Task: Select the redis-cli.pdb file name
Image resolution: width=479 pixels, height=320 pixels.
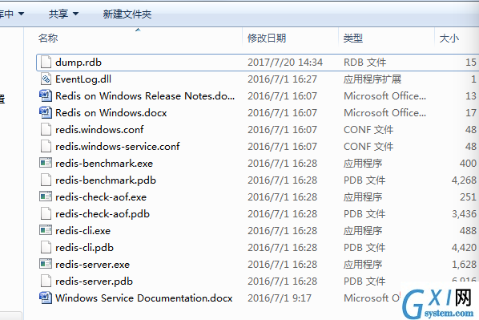Action: [x=85, y=248]
